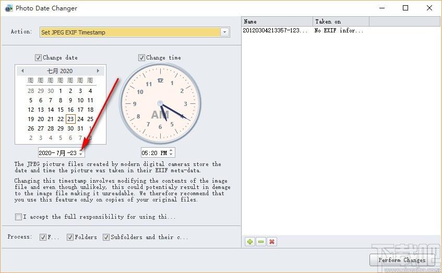Accept the full responsibility checkbox

point(18,217)
